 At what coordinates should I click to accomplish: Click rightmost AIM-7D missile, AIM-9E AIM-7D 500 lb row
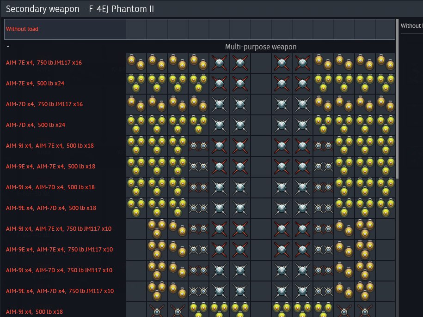pyautogui.click(x=302, y=208)
